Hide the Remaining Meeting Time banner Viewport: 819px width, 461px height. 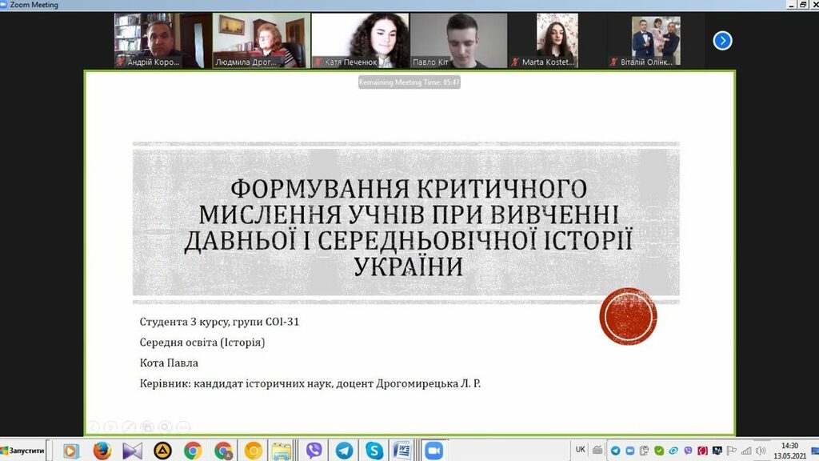tap(409, 82)
